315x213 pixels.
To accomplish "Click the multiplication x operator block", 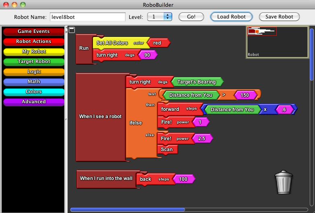I will click(265, 110).
